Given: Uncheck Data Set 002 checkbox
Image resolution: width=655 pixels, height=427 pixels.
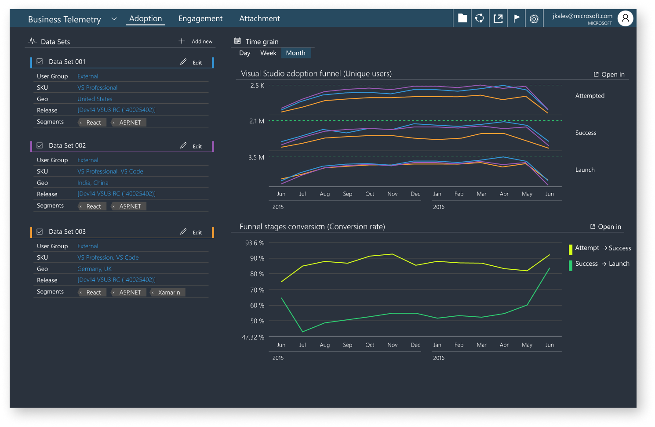Looking at the screenshot, I should [40, 145].
